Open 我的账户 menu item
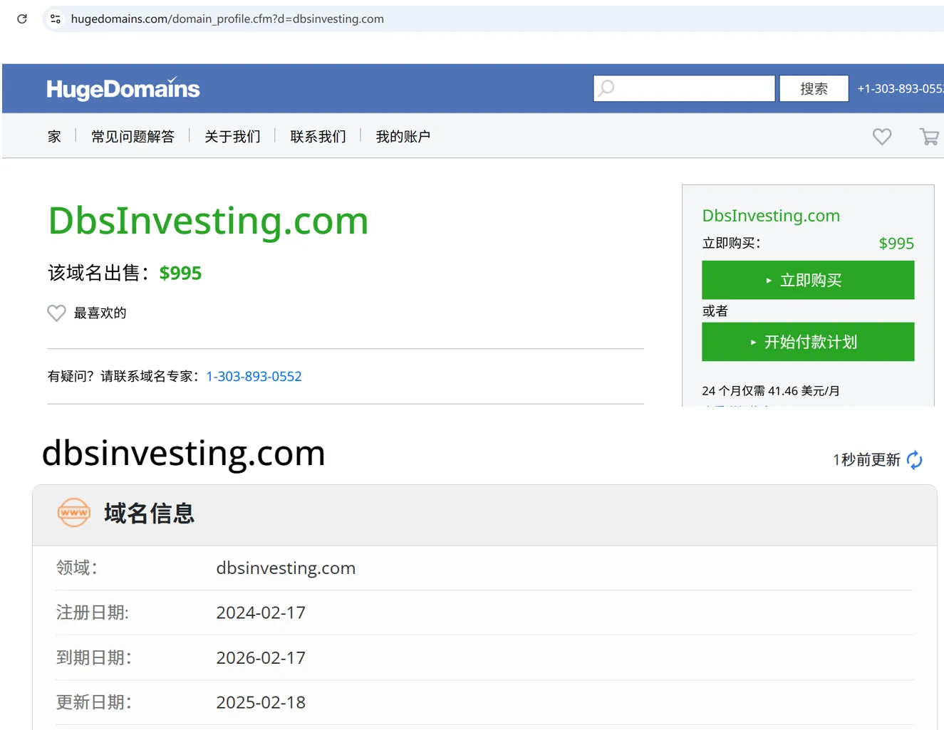This screenshot has height=730, width=944. click(403, 136)
